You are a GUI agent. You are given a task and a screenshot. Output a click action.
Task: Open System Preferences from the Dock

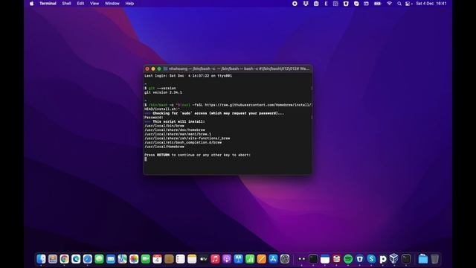[x=285, y=259]
